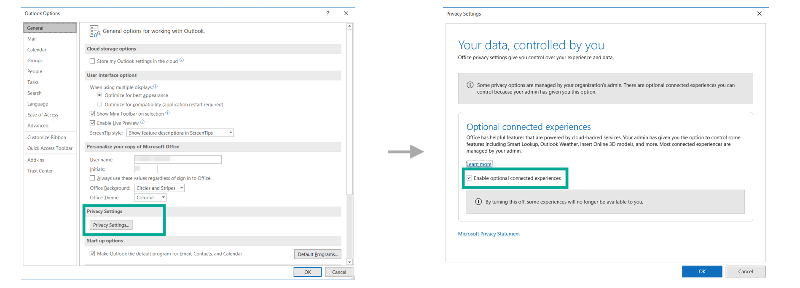This screenshot has height=288, width=800.
Task: Close the Outlook Options dialog
Action: tap(346, 13)
